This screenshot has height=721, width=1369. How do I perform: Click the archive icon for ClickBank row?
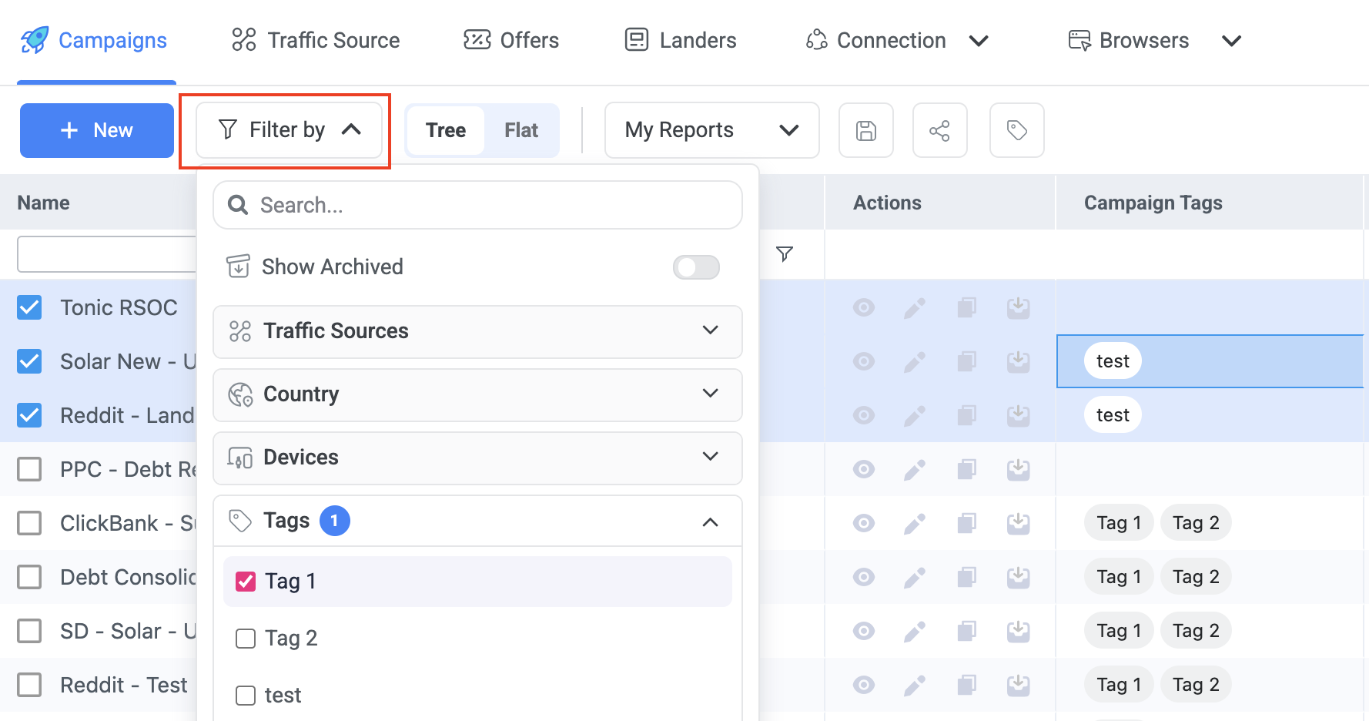pos(1018,524)
